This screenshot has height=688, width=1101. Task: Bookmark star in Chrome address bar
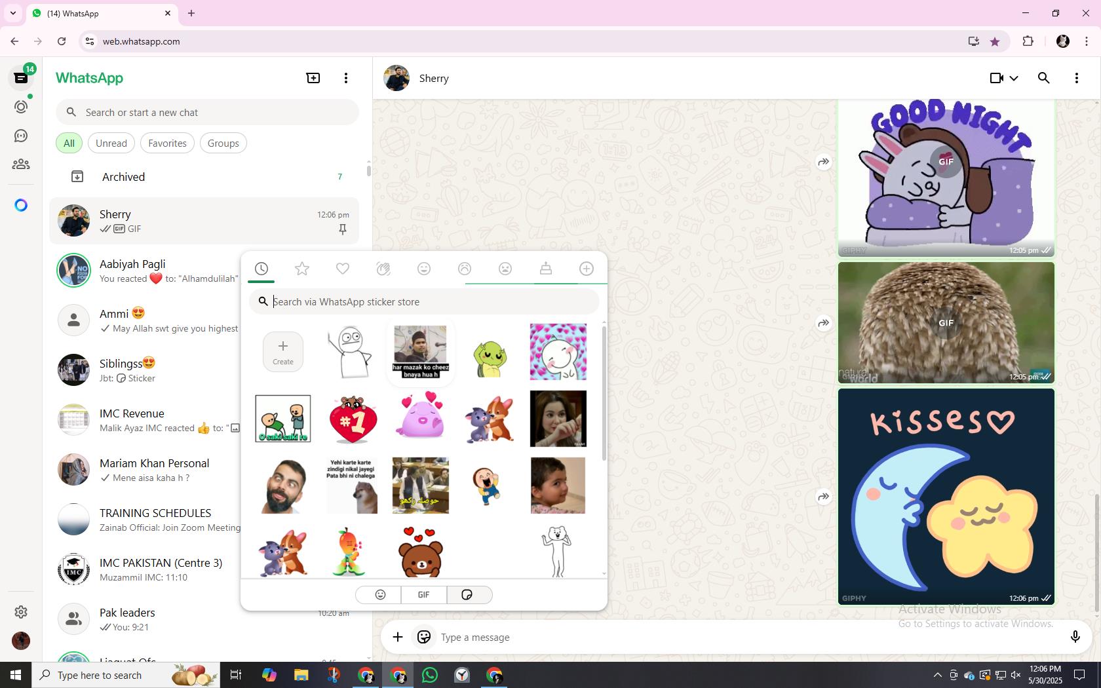click(x=995, y=41)
